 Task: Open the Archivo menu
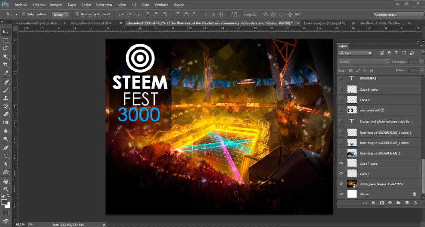(21, 5)
